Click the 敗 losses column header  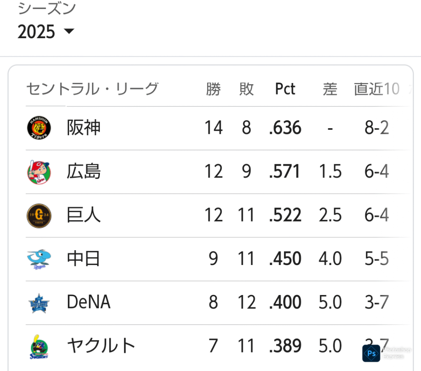[x=247, y=89]
